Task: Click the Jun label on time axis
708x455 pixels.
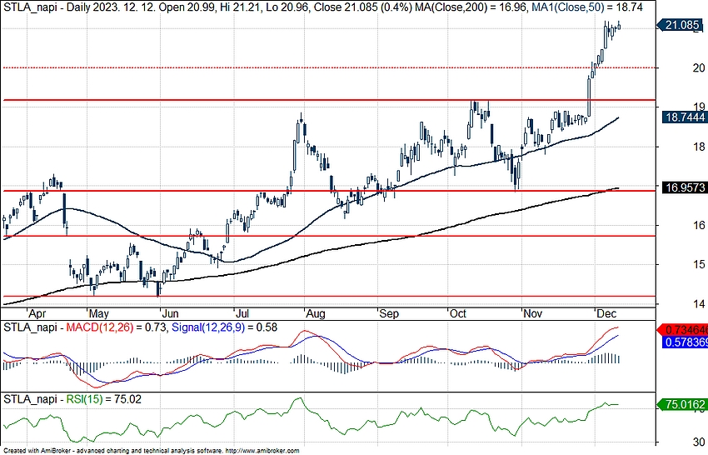Action: coord(170,313)
